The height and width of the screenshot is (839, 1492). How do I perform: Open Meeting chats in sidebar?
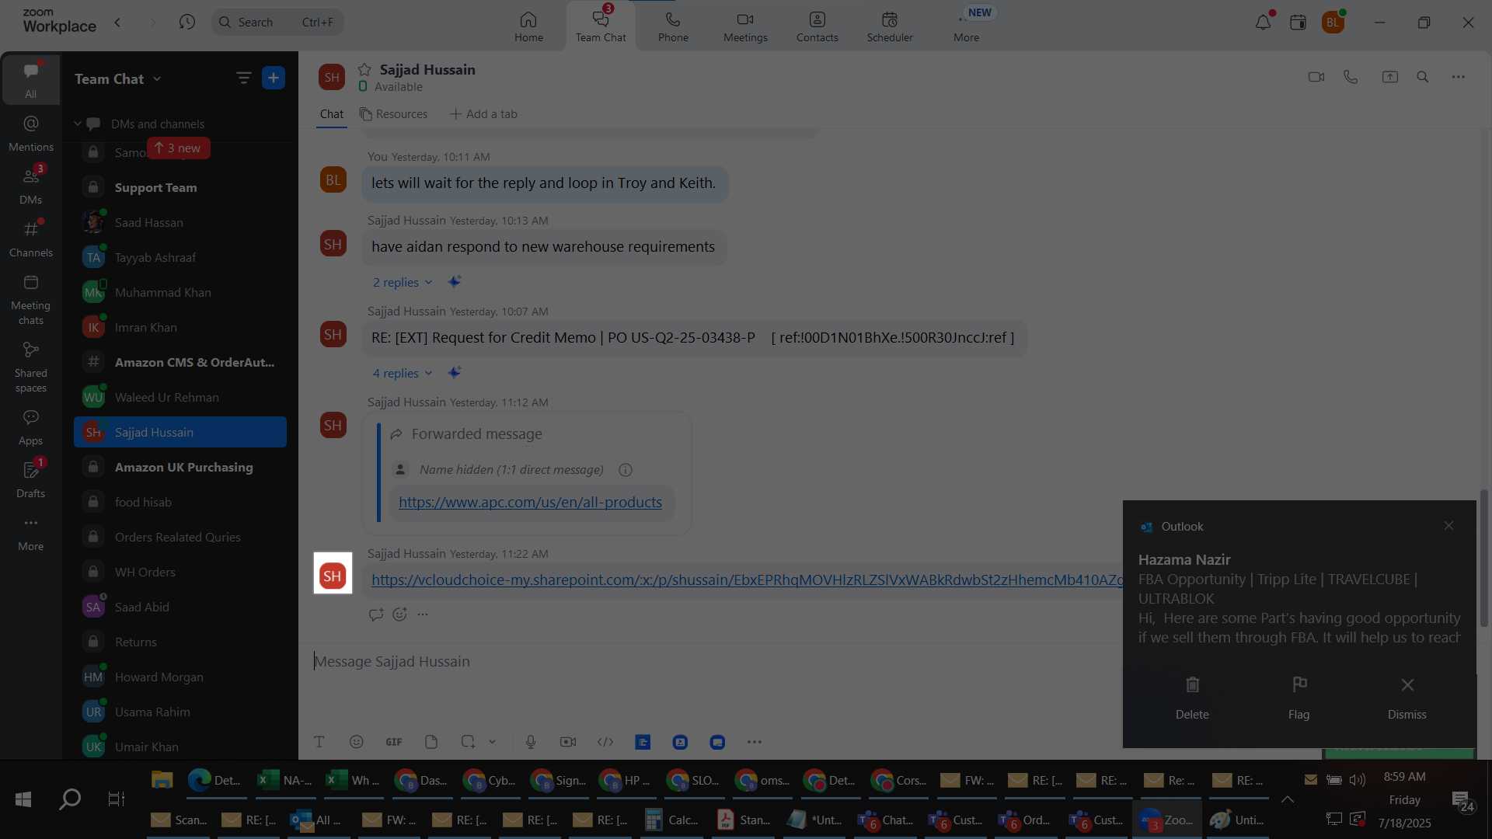(31, 299)
